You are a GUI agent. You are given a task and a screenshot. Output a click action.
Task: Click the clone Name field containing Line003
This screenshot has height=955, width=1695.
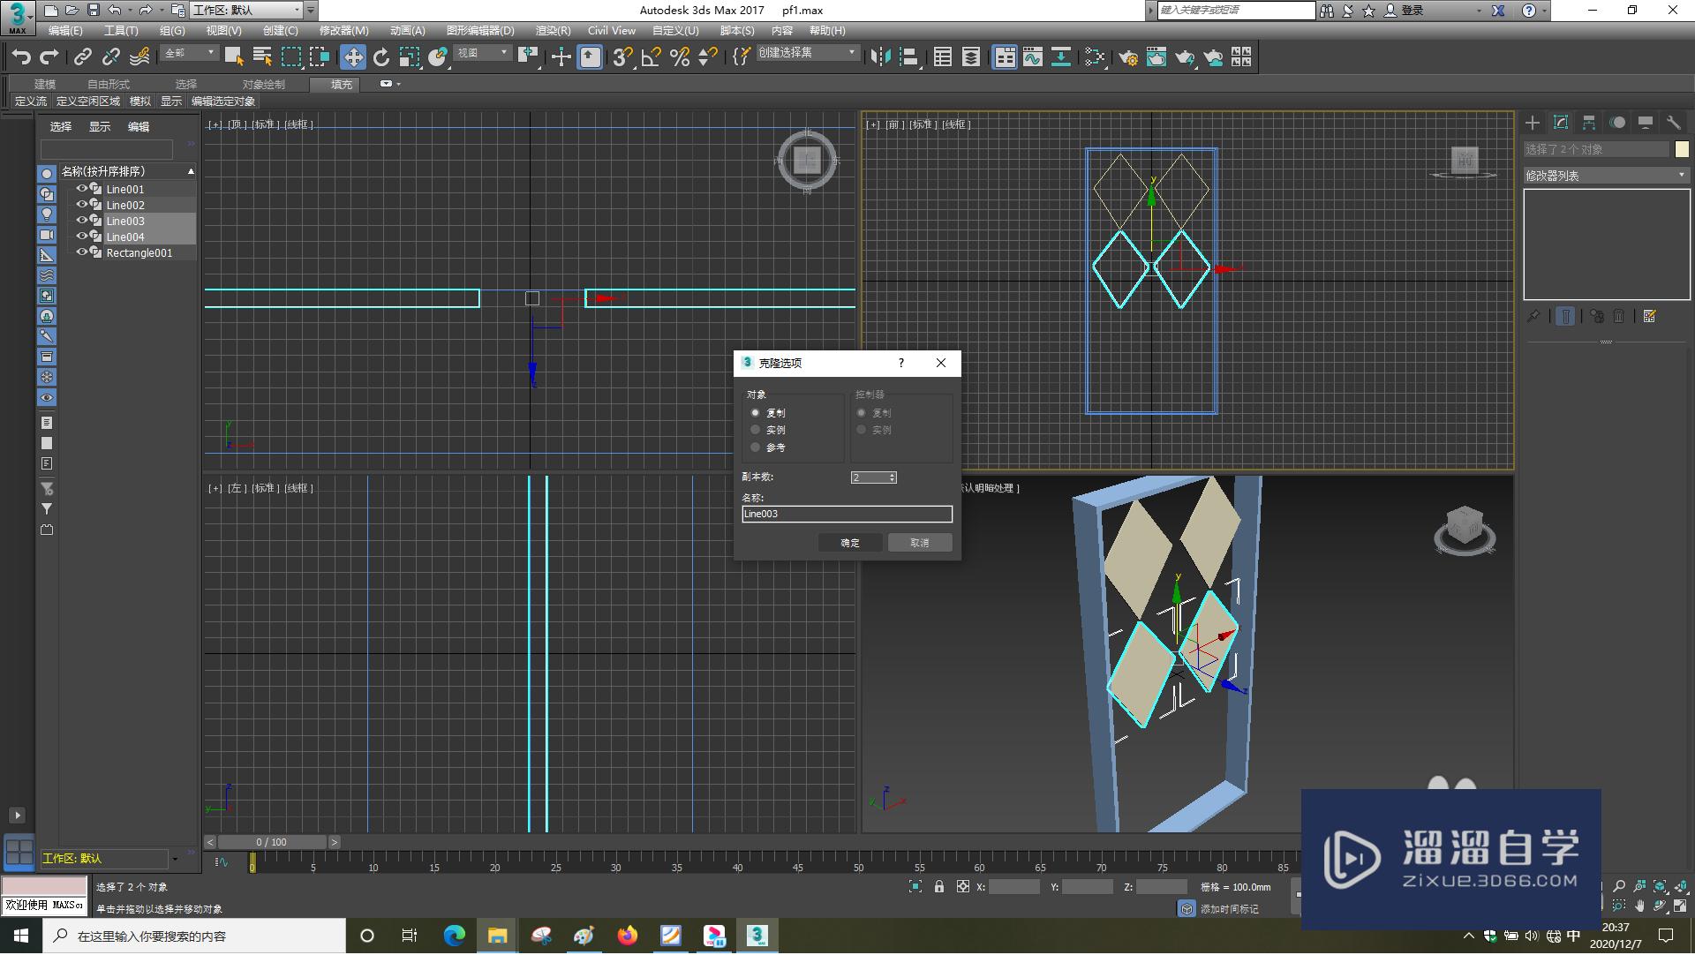tap(847, 514)
